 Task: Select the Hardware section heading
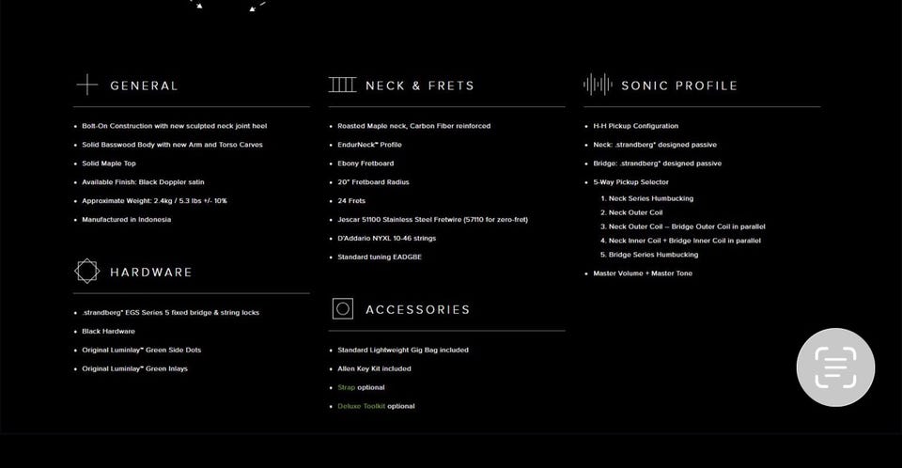pos(151,273)
